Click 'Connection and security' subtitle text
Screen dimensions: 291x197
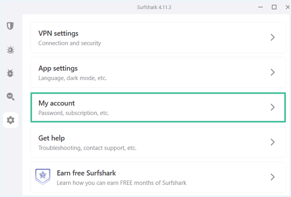[70, 43]
